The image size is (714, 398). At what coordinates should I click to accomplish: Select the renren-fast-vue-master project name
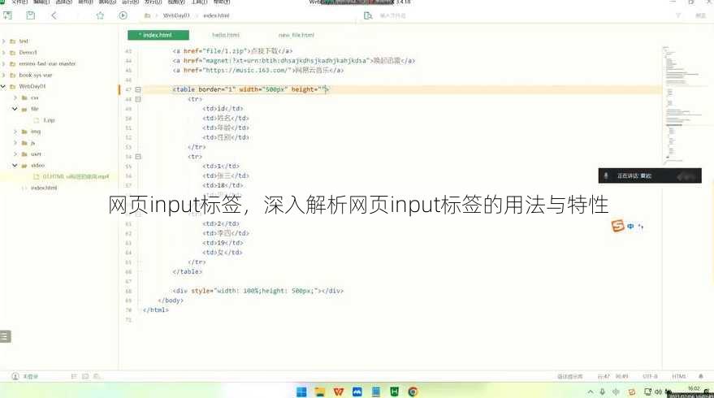coord(47,63)
